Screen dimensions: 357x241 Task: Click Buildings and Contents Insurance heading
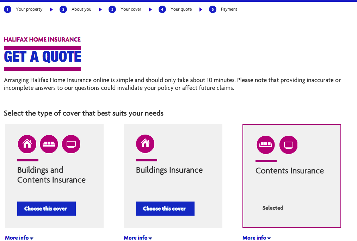click(x=51, y=175)
